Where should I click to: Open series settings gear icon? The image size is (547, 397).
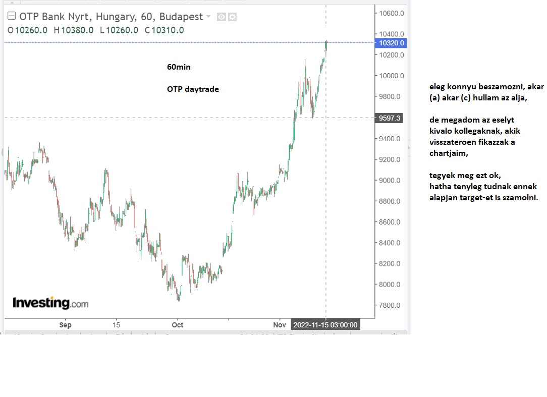pyautogui.click(x=232, y=17)
